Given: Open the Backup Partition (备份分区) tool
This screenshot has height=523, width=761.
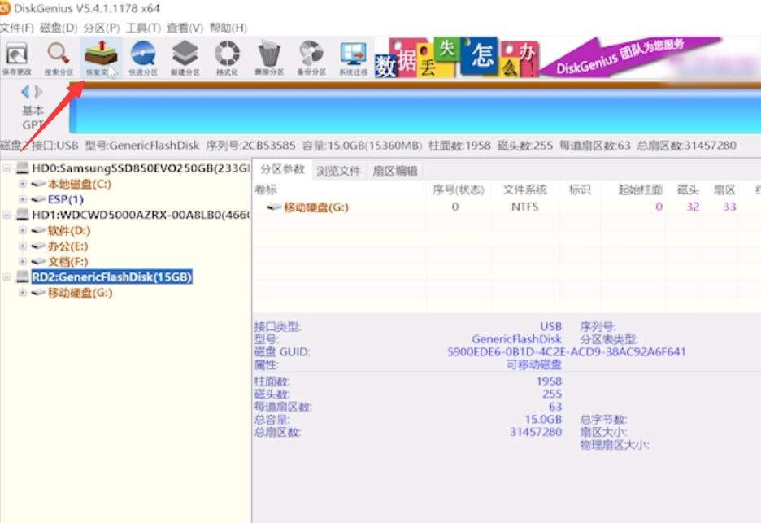Looking at the screenshot, I should (311, 58).
